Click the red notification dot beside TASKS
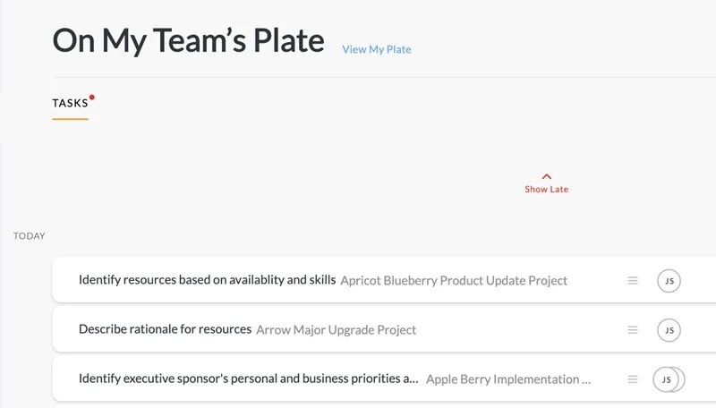 [x=92, y=97]
